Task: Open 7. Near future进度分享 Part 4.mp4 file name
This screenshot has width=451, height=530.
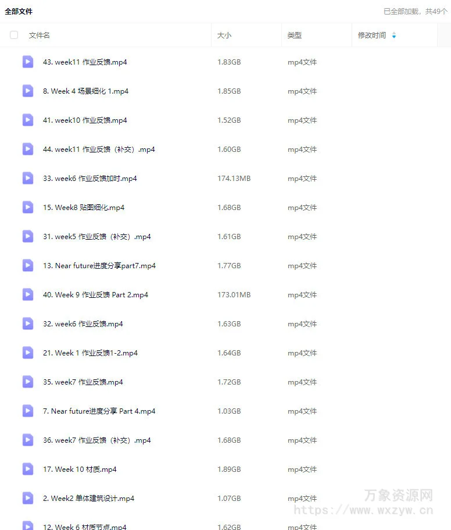Action: pyautogui.click(x=99, y=411)
